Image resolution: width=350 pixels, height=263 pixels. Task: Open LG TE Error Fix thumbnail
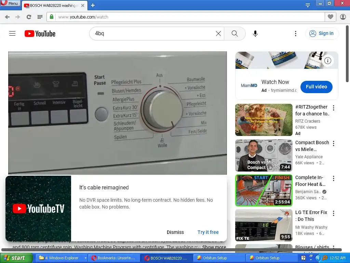264,225
